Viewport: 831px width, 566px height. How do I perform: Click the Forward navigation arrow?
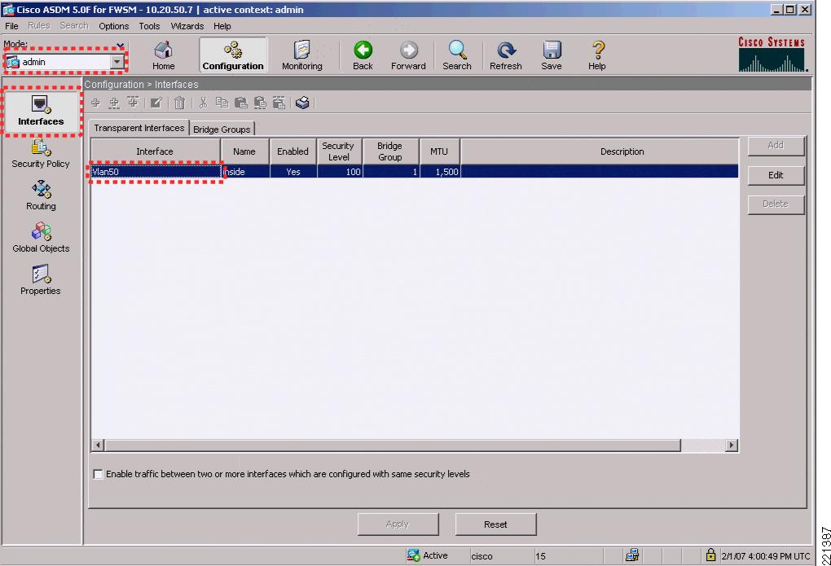pos(408,55)
